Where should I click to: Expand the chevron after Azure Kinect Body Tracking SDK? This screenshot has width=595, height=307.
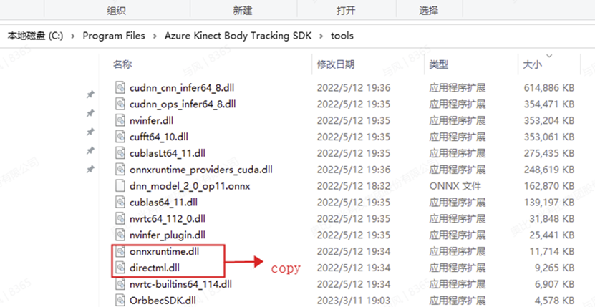[321, 36]
